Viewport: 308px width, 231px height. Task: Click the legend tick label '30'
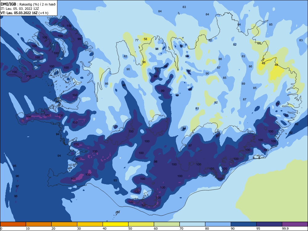tap(79, 229)
